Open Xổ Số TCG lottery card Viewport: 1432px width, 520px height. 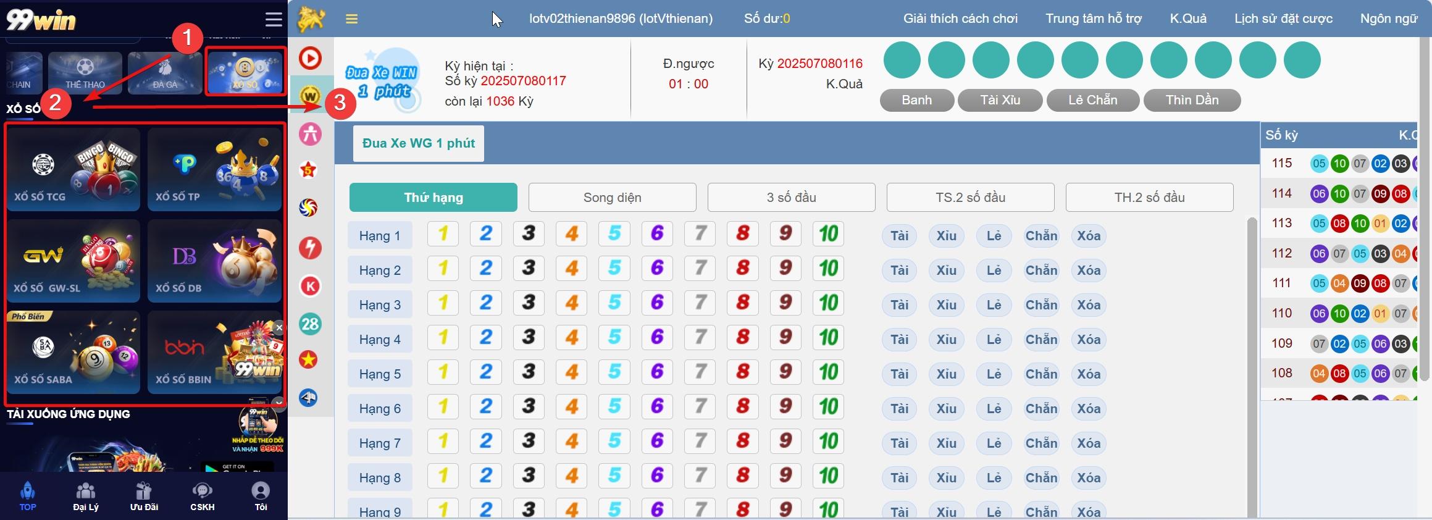[73, 169]
